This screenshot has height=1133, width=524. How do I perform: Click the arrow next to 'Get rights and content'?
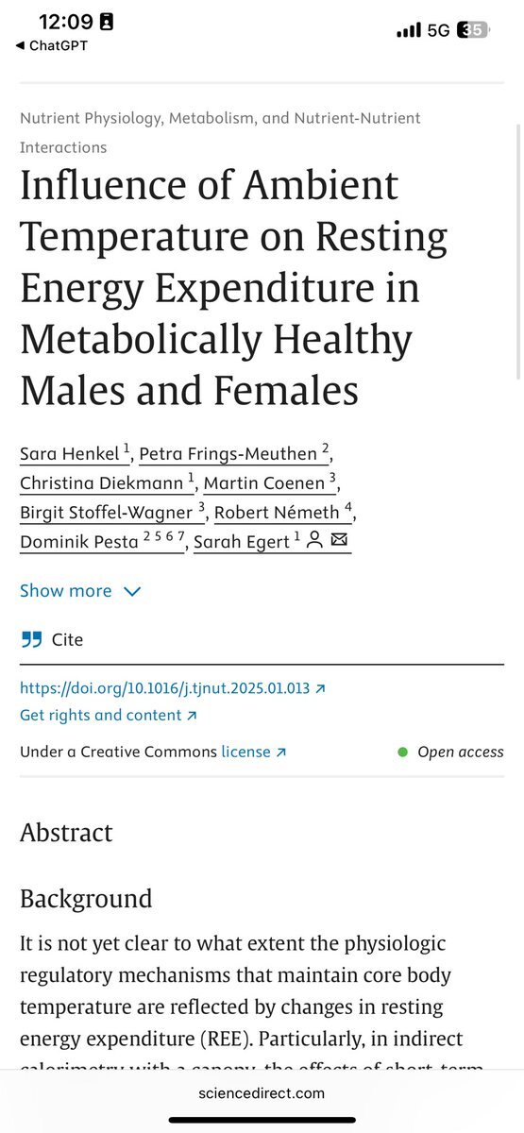pos(192,716)
